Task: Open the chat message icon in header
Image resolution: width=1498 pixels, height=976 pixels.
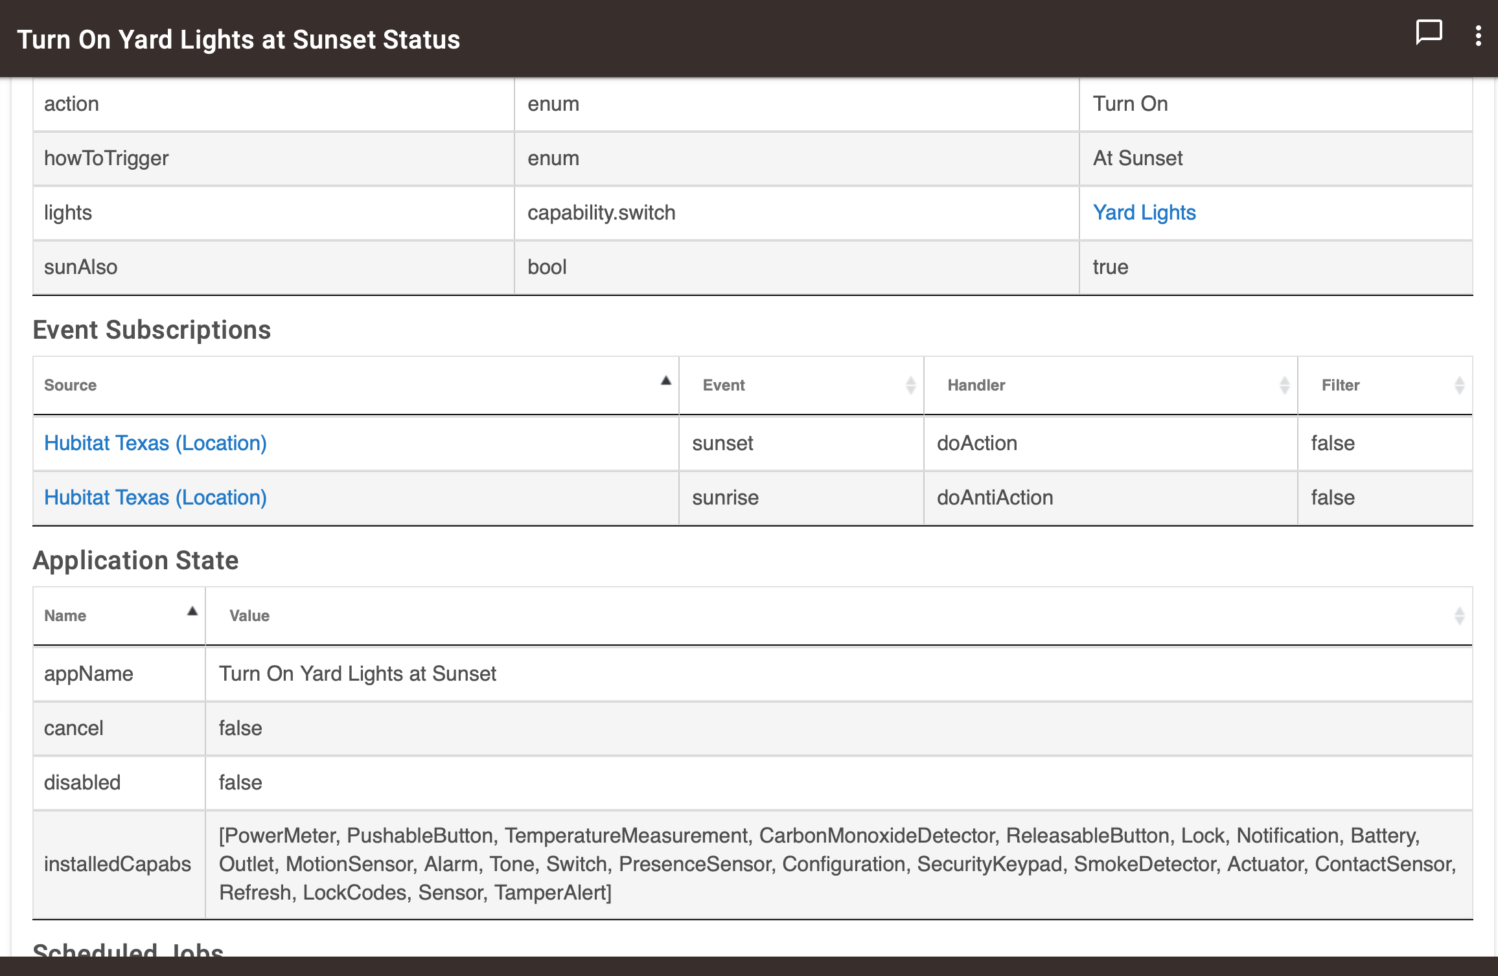Action: pyautogui.click(x=1429, y=32)
